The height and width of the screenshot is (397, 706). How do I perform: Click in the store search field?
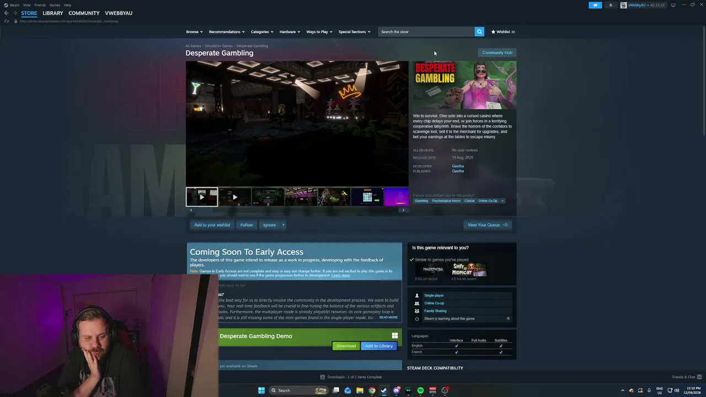426,31
